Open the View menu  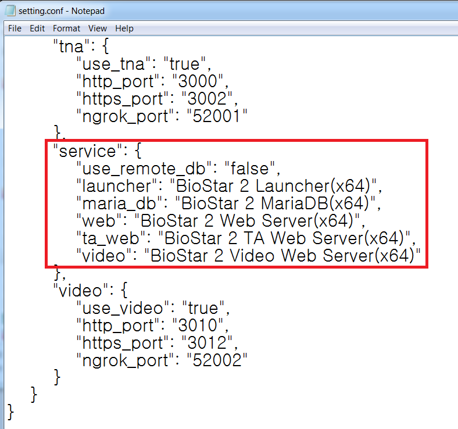[x=98, y=28]
